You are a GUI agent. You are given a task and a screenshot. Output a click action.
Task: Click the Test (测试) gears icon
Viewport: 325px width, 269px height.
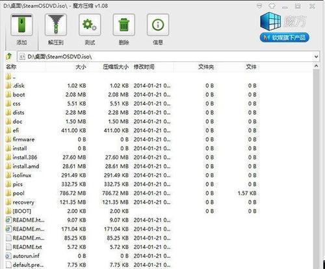(x=90, y=25)
